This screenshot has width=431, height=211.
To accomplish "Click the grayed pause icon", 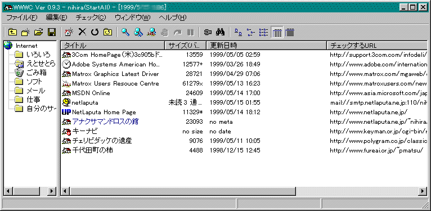I will pyautogui.click(x=191, y=33).
